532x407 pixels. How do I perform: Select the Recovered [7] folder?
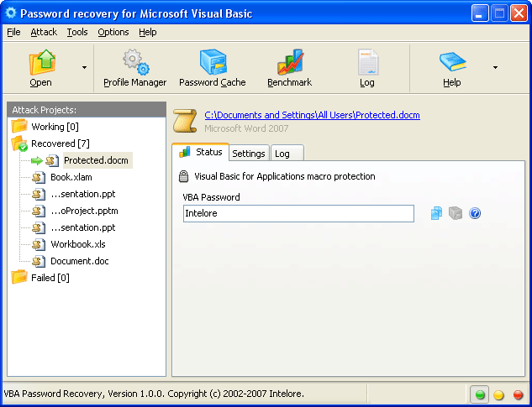click(54, 143)
